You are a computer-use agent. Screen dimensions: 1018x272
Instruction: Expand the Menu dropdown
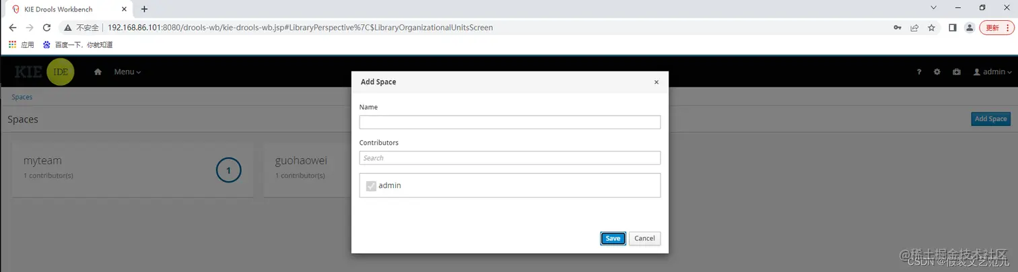tap(127, 72)
